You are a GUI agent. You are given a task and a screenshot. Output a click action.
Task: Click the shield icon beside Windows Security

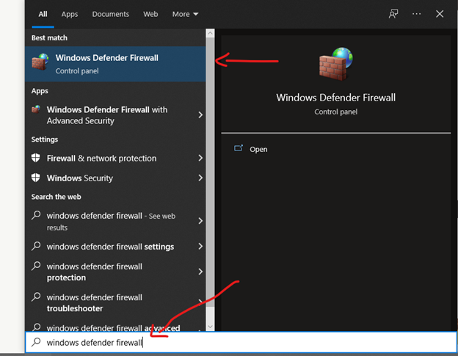coord(36,178)
